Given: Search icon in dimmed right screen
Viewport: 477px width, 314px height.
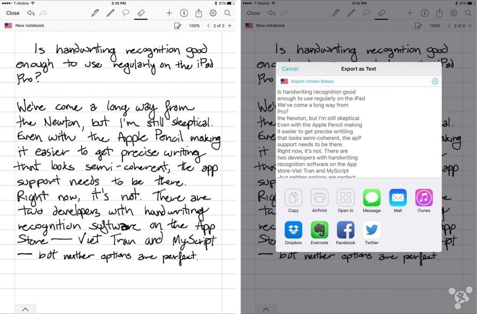Looking at the screenshot, I should click(x=468, y=13).
